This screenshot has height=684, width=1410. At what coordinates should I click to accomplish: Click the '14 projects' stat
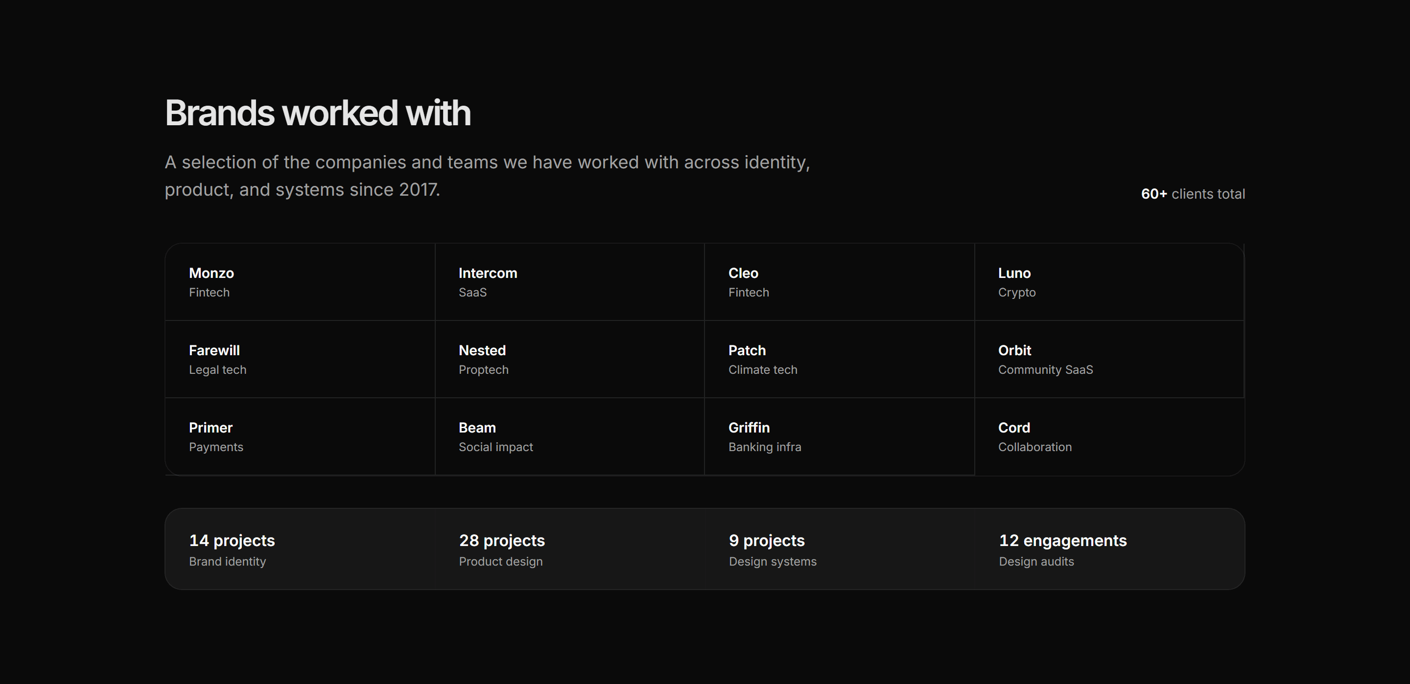232,541
